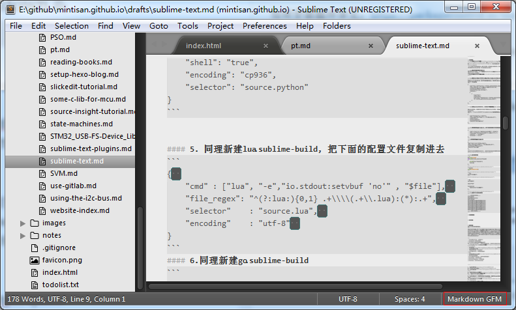Click the sidebar vertical scrollbar
The height and width of the screenshot is (310, 516).
pyautogui.click(x=140, y=248)
